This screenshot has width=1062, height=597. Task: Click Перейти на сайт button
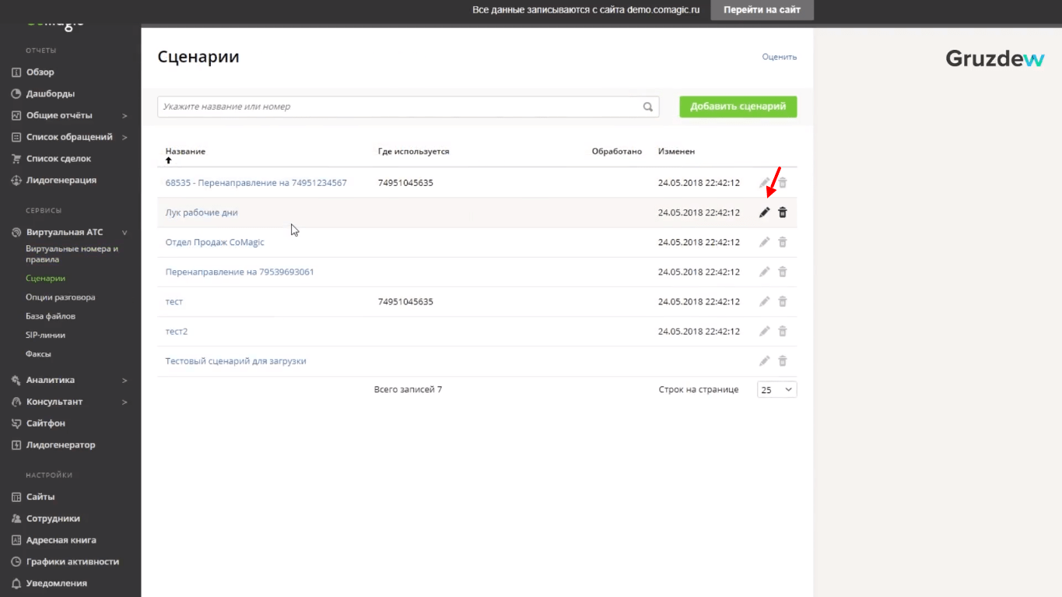pos(762,10)
